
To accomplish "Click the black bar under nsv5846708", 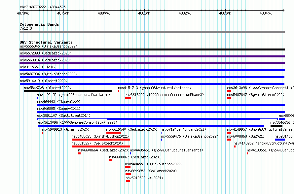I will point(68,91).
